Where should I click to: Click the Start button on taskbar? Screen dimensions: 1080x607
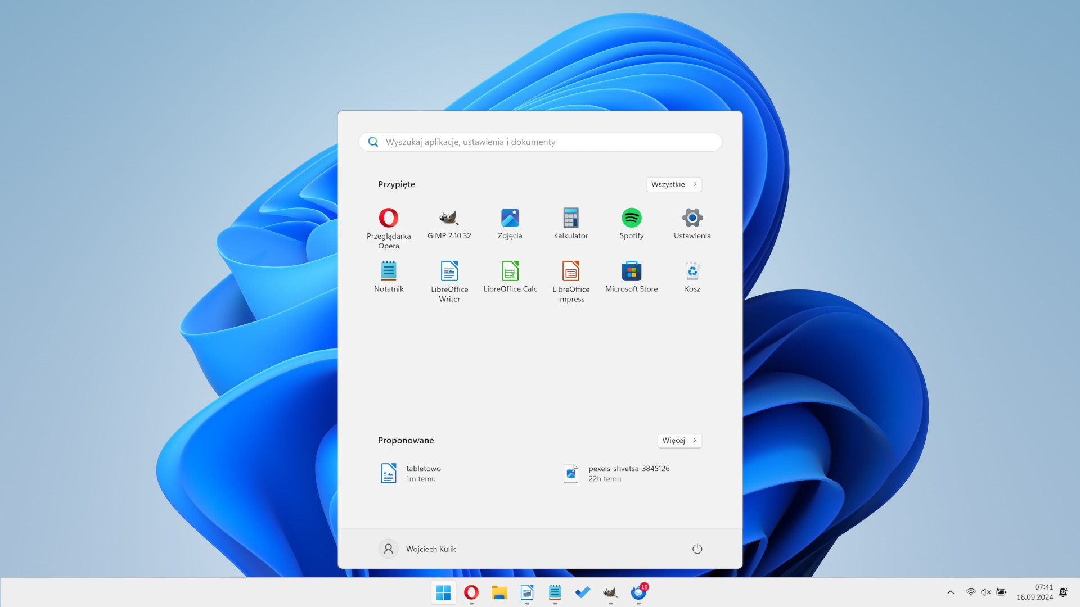(x=443, y=592)
